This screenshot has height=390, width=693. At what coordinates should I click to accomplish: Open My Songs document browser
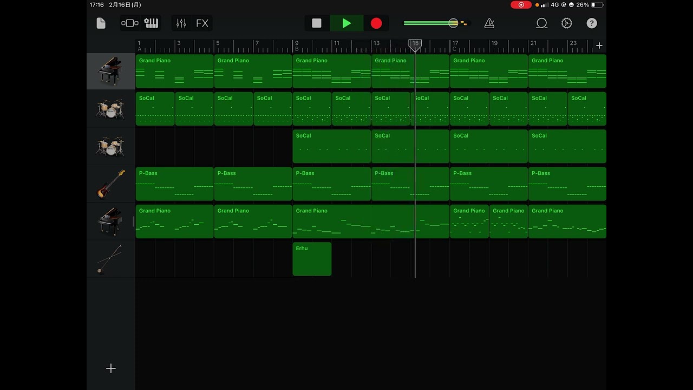pos(101,23)
